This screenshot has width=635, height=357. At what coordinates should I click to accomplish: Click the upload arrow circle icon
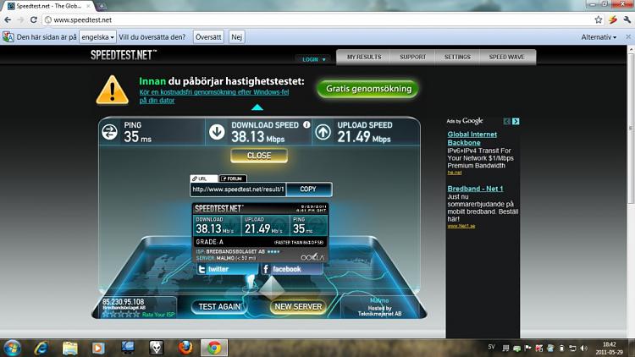(x=323, y=132)
